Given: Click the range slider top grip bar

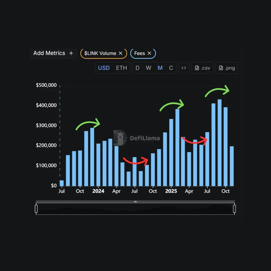Looking at the screenshot, I should pyautogui.click(x=135, y=202).
